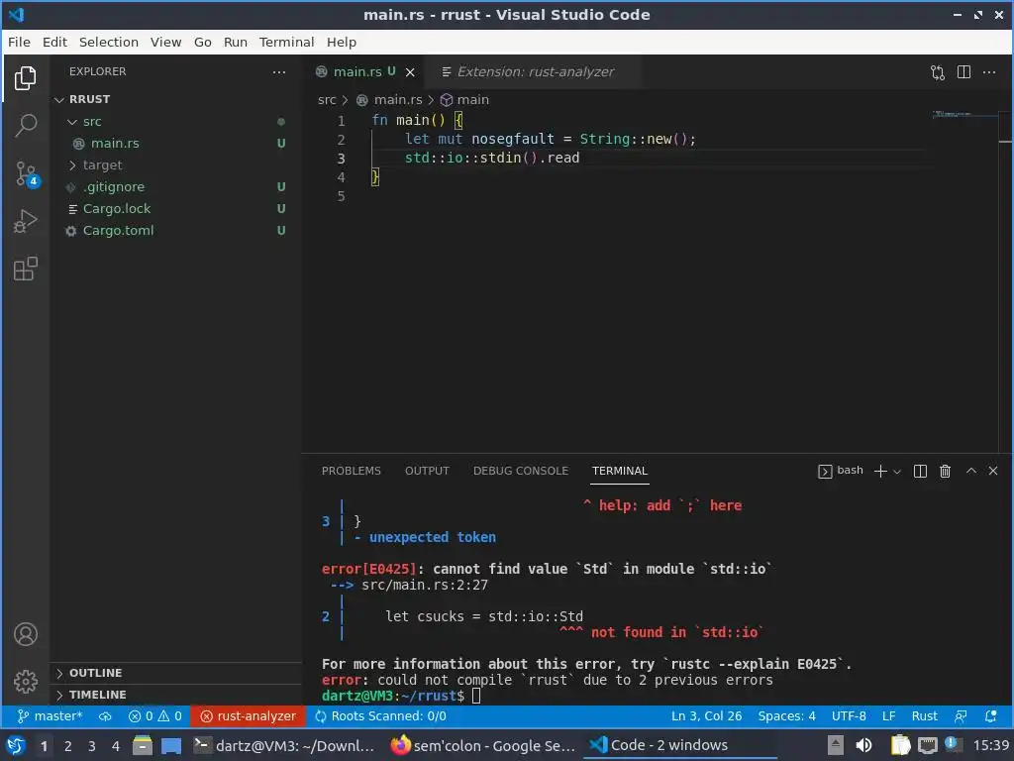Open Source Control view with 4 changes
The height and width of the screenshot is (761, 1014).
[x=26, y=173]
